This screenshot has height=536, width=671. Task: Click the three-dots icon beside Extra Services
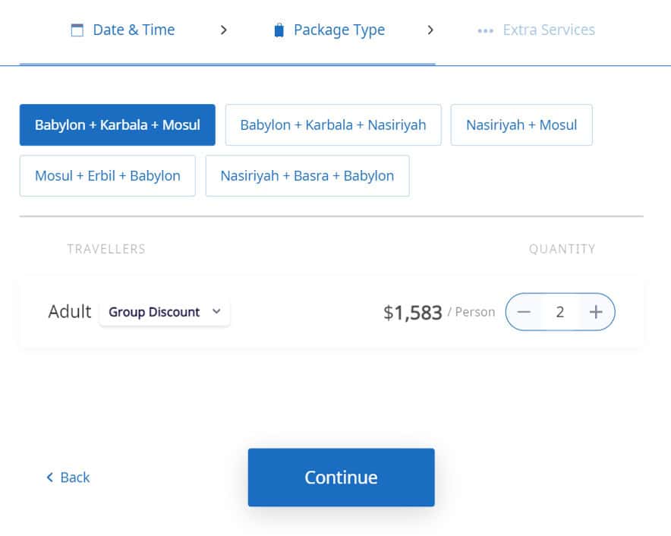[485, 31]
